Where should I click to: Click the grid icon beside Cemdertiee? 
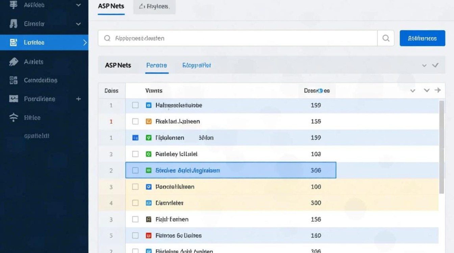[14, 80]
